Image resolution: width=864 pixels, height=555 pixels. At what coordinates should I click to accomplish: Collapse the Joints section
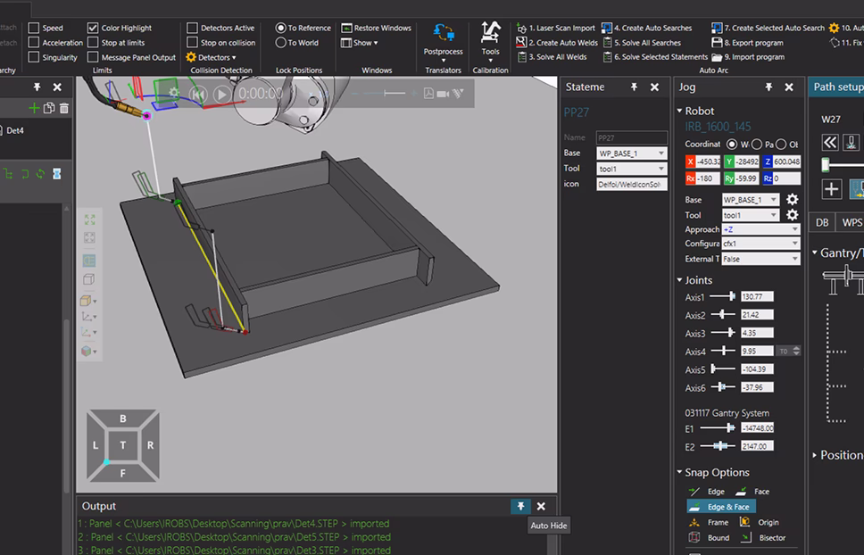(679, 280)
